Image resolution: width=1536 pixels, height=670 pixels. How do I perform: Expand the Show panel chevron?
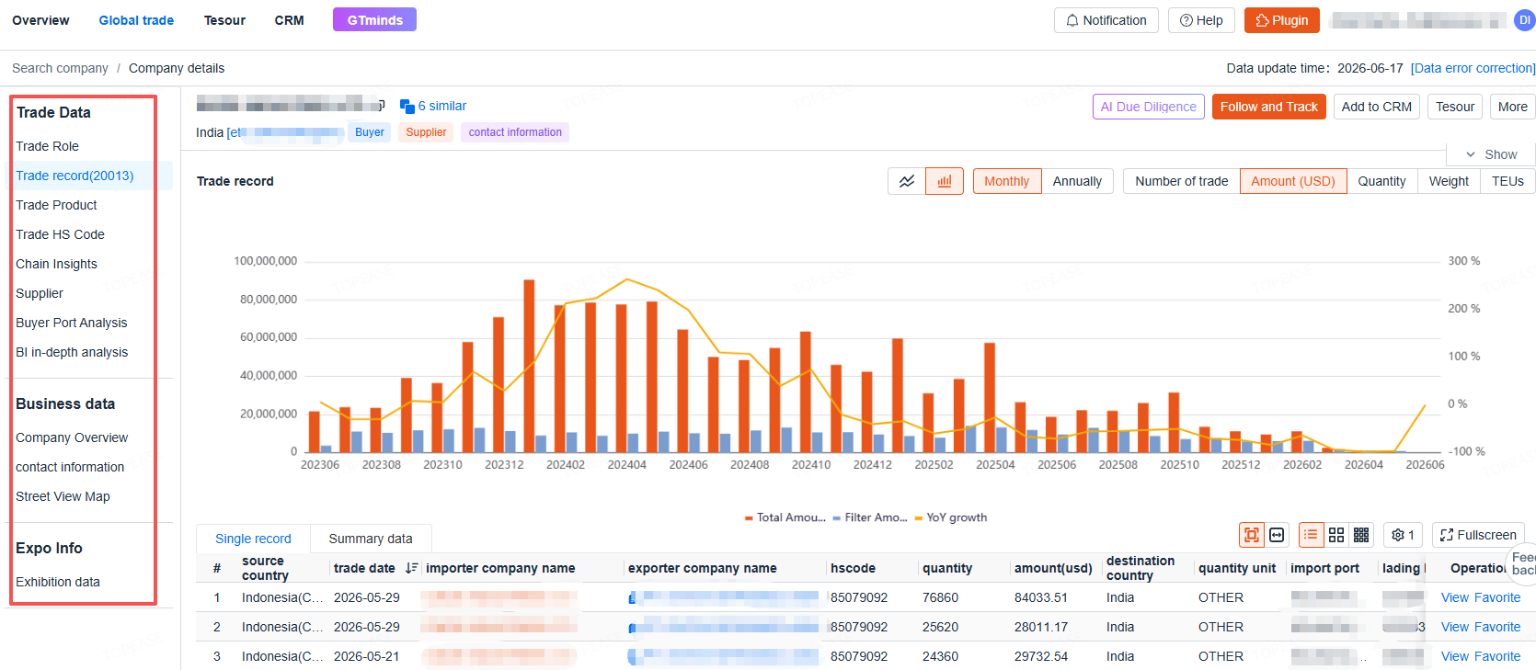click(x=1471, y=154)
